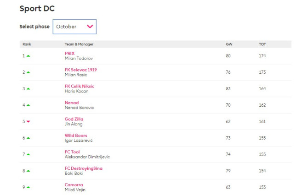Open God Zilla team page
Image resolution: width=308 pixels, height=195 pixels.
click(x=74, y=119)
